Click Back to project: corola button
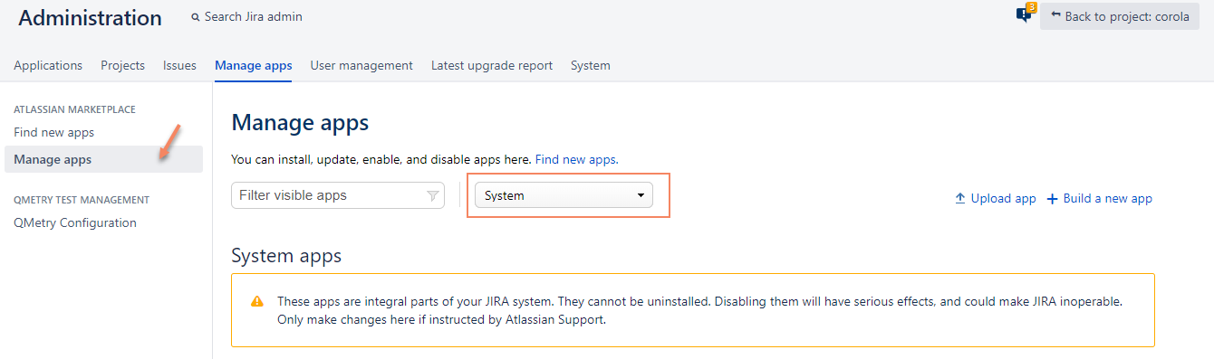The width and height of the screenshot is (1214, 359). 1120,16
